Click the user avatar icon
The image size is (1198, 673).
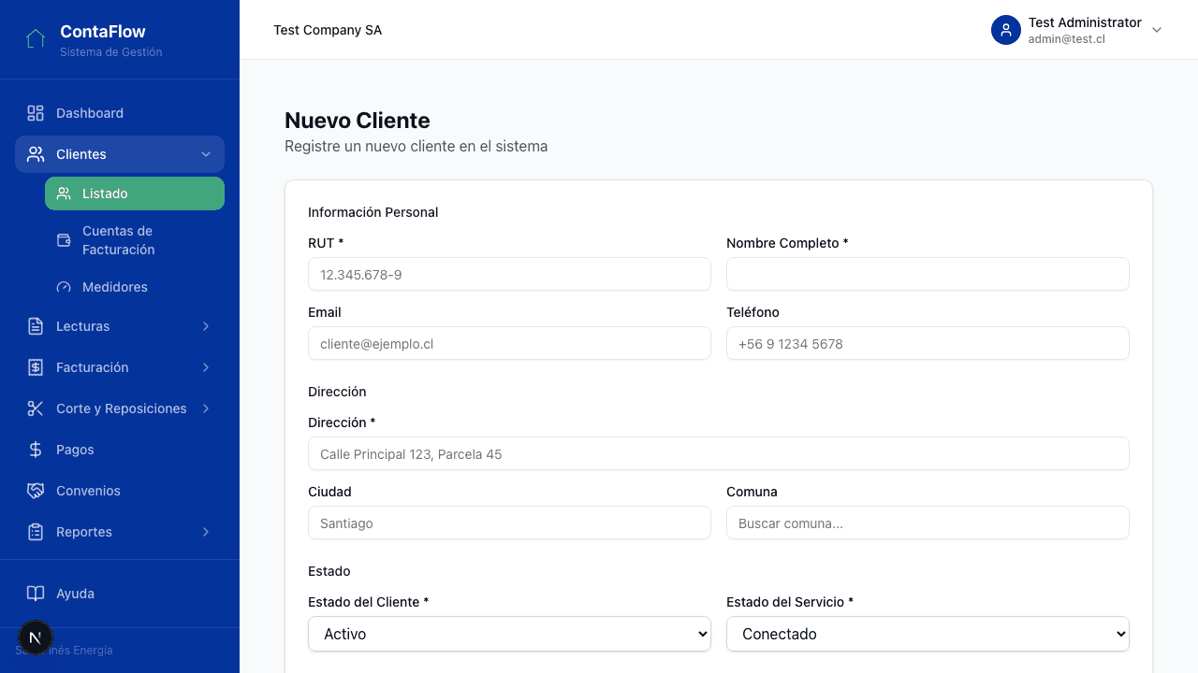click(1006, 30)
